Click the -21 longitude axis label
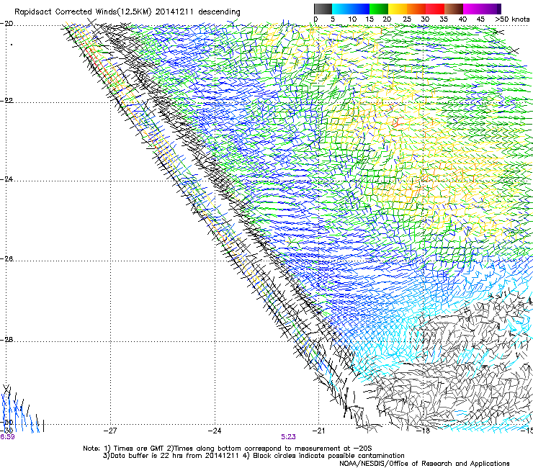Image resolution: width=533 pixels, height=468 pixels. [x=318, y=431]
